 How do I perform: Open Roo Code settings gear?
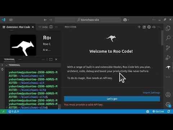click(149, 27)
